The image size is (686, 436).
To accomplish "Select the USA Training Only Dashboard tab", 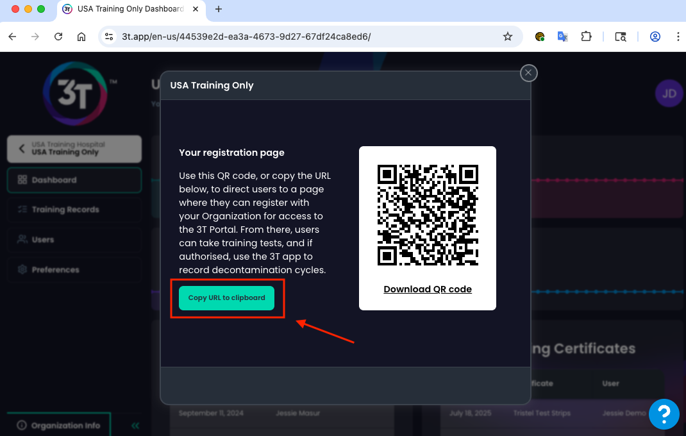I will coord(131,9).
